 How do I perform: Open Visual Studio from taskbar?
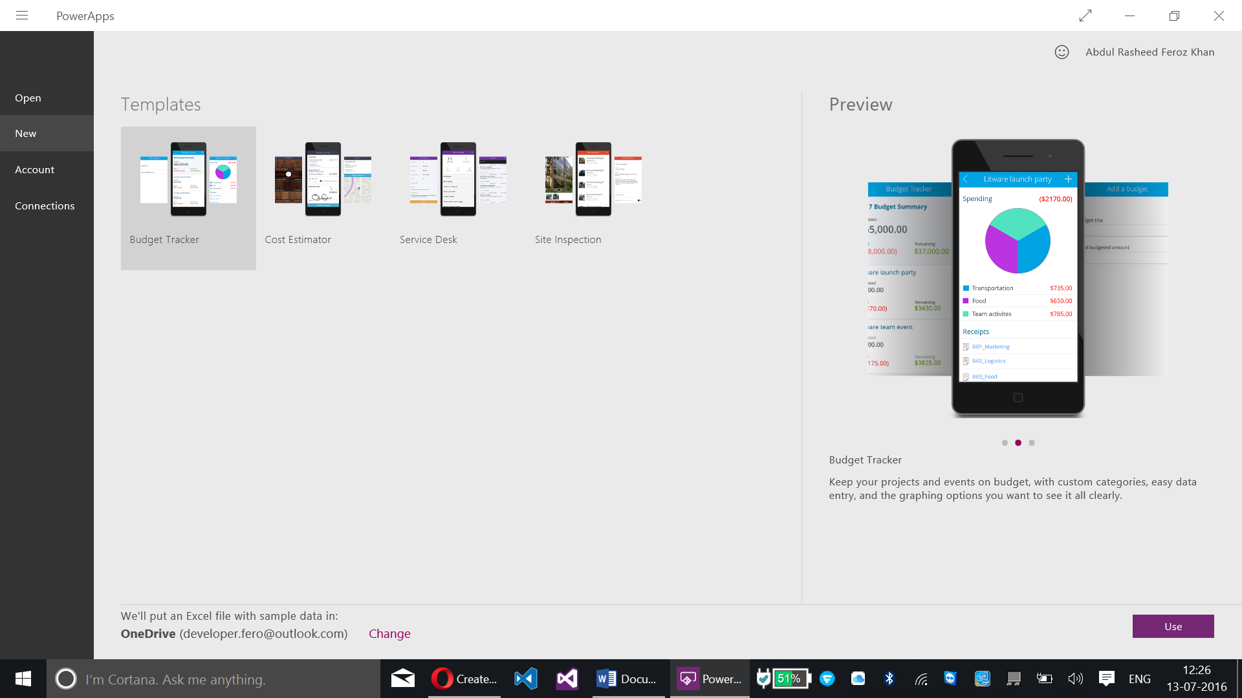pyautogui.click(x=567, y=679)
